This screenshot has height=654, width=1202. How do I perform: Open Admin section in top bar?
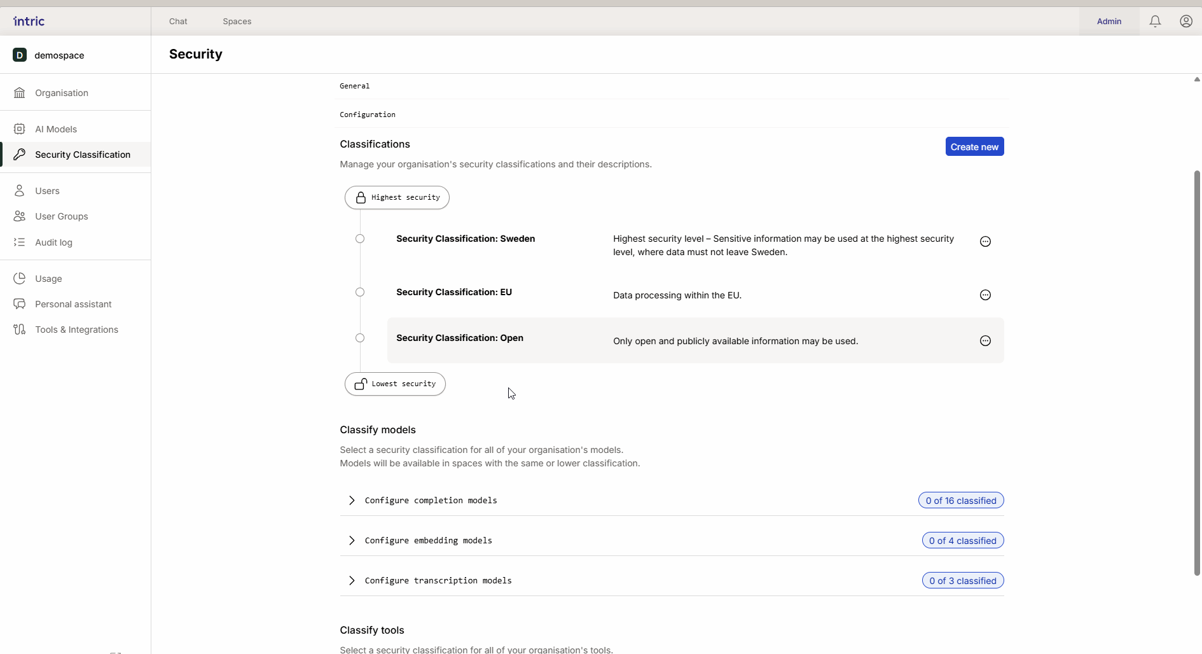[x=1109, y=22]
